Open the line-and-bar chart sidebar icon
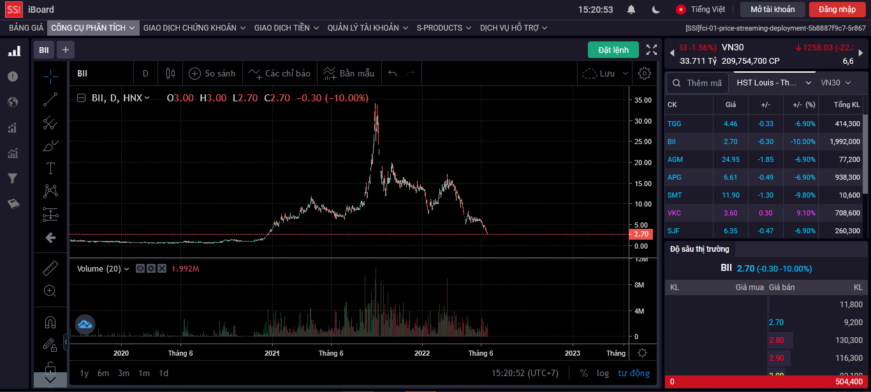871x392 pixels. click(x=13, y=153)
